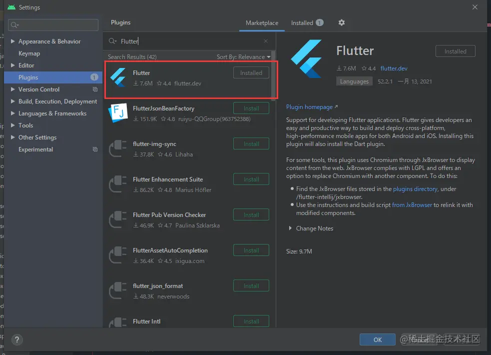Click the Flutter Enhancement Suite plugin icon

tap(118, 184)
